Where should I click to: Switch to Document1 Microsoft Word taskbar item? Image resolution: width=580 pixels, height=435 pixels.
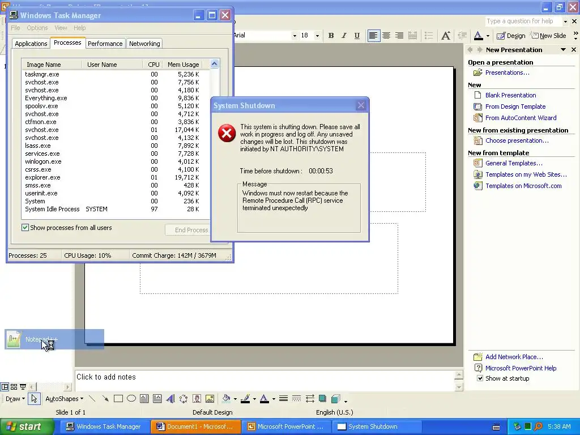tap(195, 427)
